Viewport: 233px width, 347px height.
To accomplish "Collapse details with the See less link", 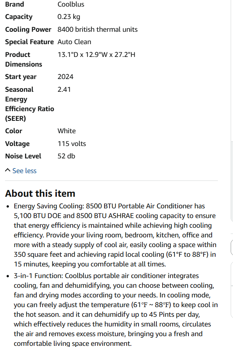I will tap(24, 171).
